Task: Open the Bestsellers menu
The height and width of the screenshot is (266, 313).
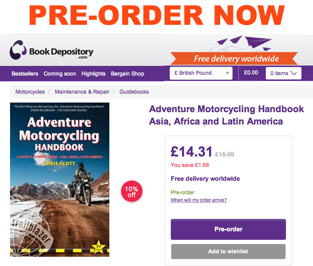Action: click(25, 74)
